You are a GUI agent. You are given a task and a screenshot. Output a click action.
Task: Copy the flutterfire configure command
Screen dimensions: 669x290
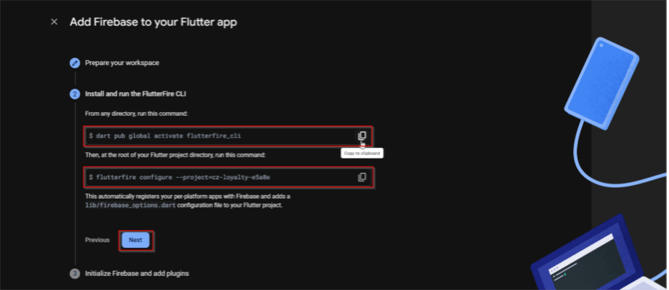[362, 176]
